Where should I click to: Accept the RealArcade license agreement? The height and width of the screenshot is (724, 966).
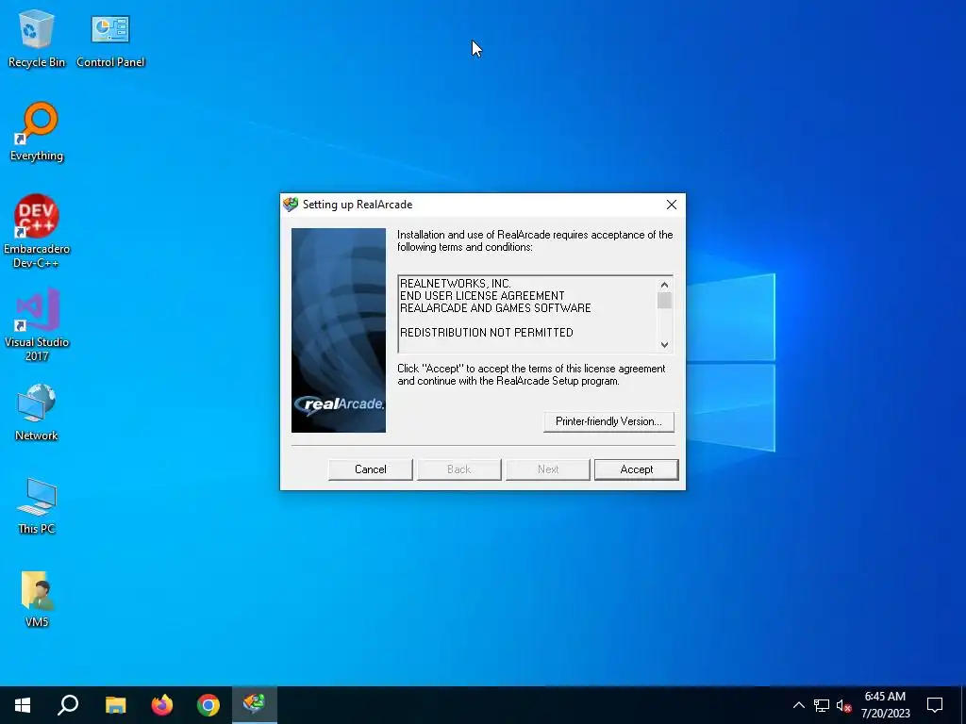[x=637, y=469]
